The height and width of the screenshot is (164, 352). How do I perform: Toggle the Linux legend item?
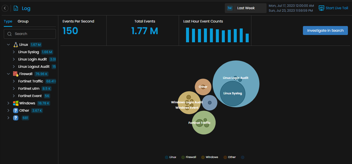coord(171,157)
